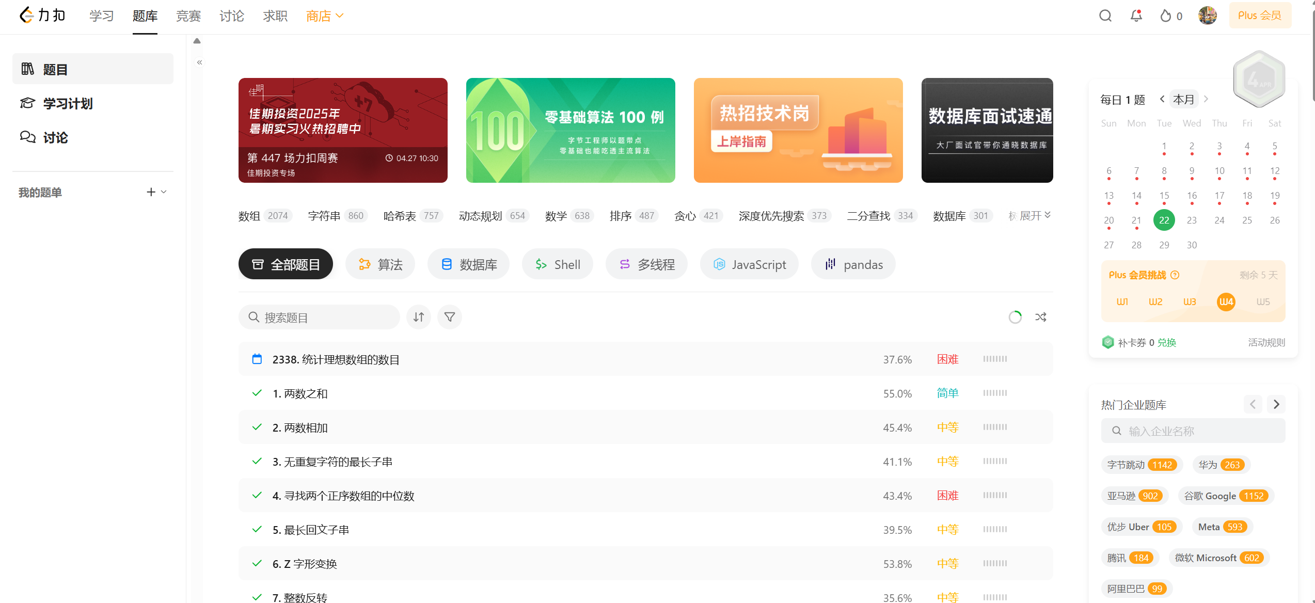Viewport: 1315px width, 603px height.
Task: Expand topic tags with 展开
Action: (1035, 215)
